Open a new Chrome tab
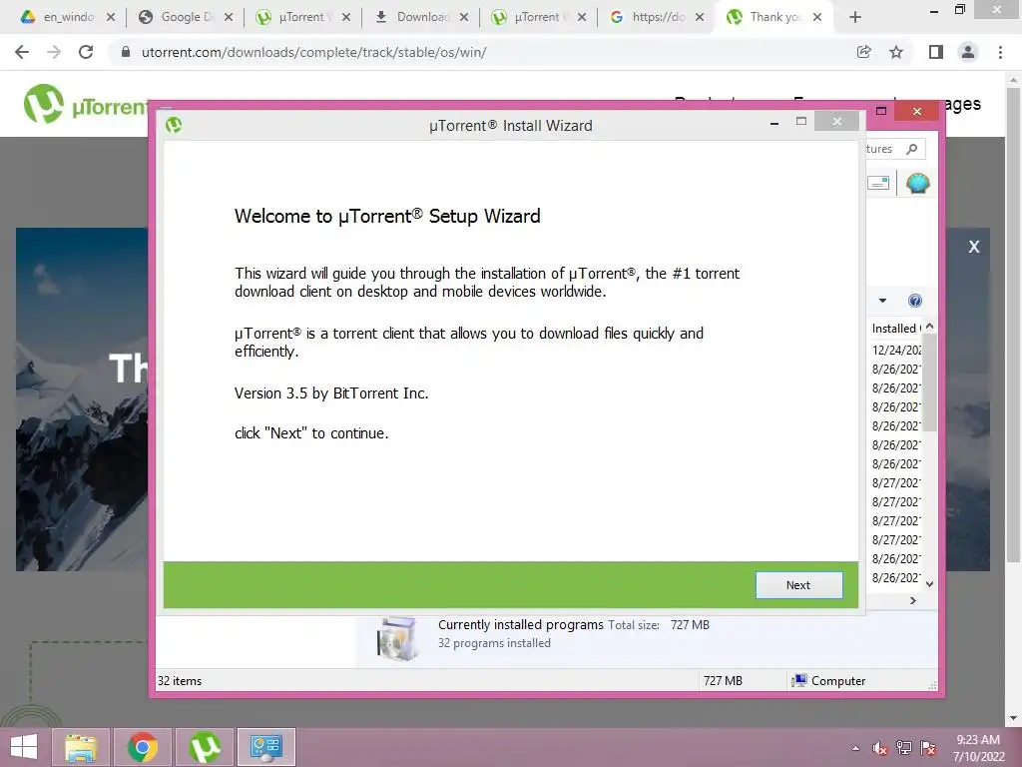1022x767 pixels. click(x=855, y=17)
